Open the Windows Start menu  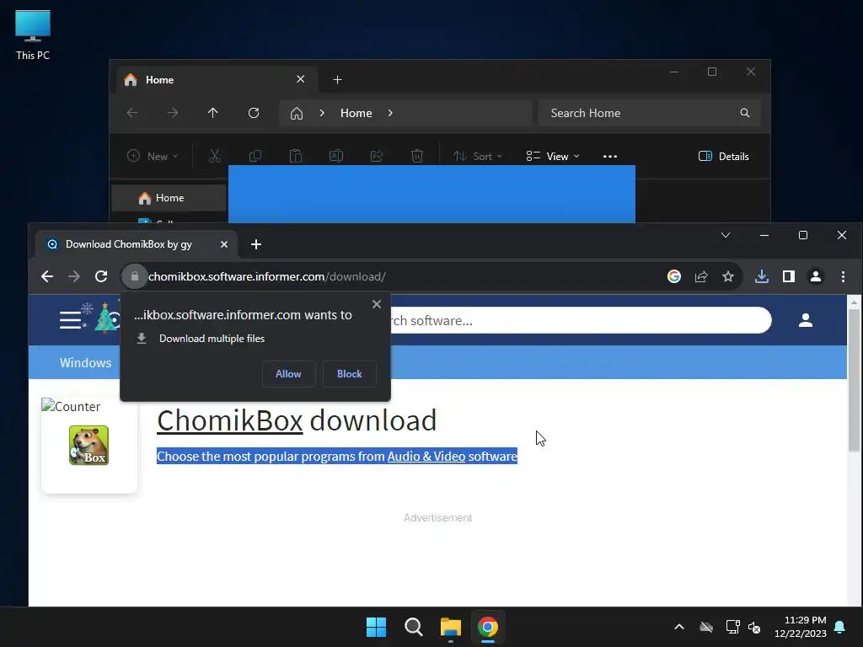click(x=377, y=627)
